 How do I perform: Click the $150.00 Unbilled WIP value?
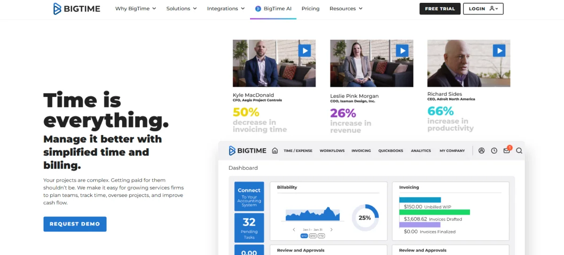[x=413, y=207]
